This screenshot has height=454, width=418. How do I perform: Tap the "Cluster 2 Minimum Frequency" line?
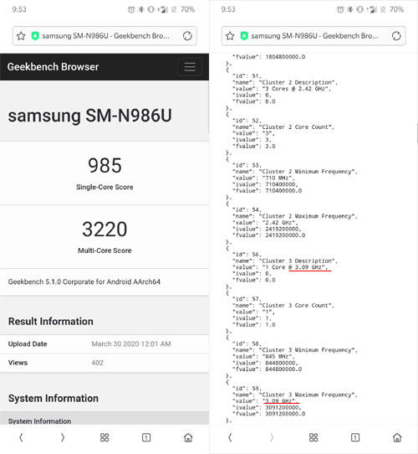click(295, 172)
